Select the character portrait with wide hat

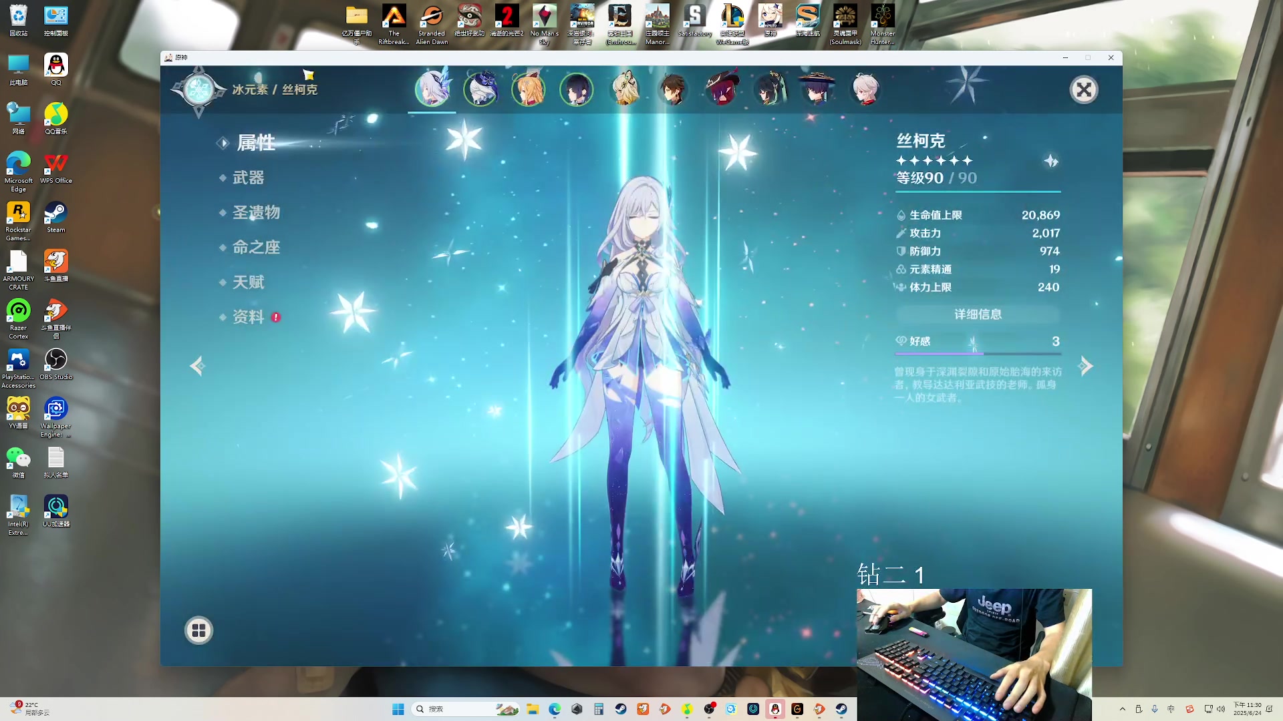(x=818, y=89)
